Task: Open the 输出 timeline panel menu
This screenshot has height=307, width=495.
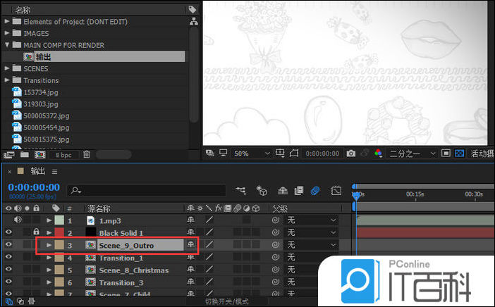Action: pos(54,171)
